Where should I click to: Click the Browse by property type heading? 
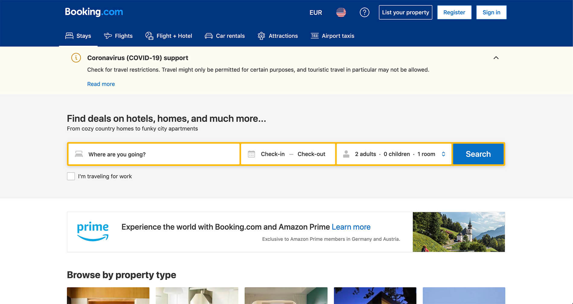121,275
